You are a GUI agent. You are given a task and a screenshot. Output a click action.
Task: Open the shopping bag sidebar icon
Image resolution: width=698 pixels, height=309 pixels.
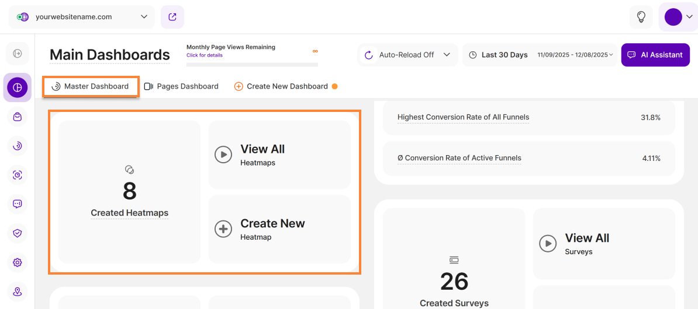coord(18,117)
